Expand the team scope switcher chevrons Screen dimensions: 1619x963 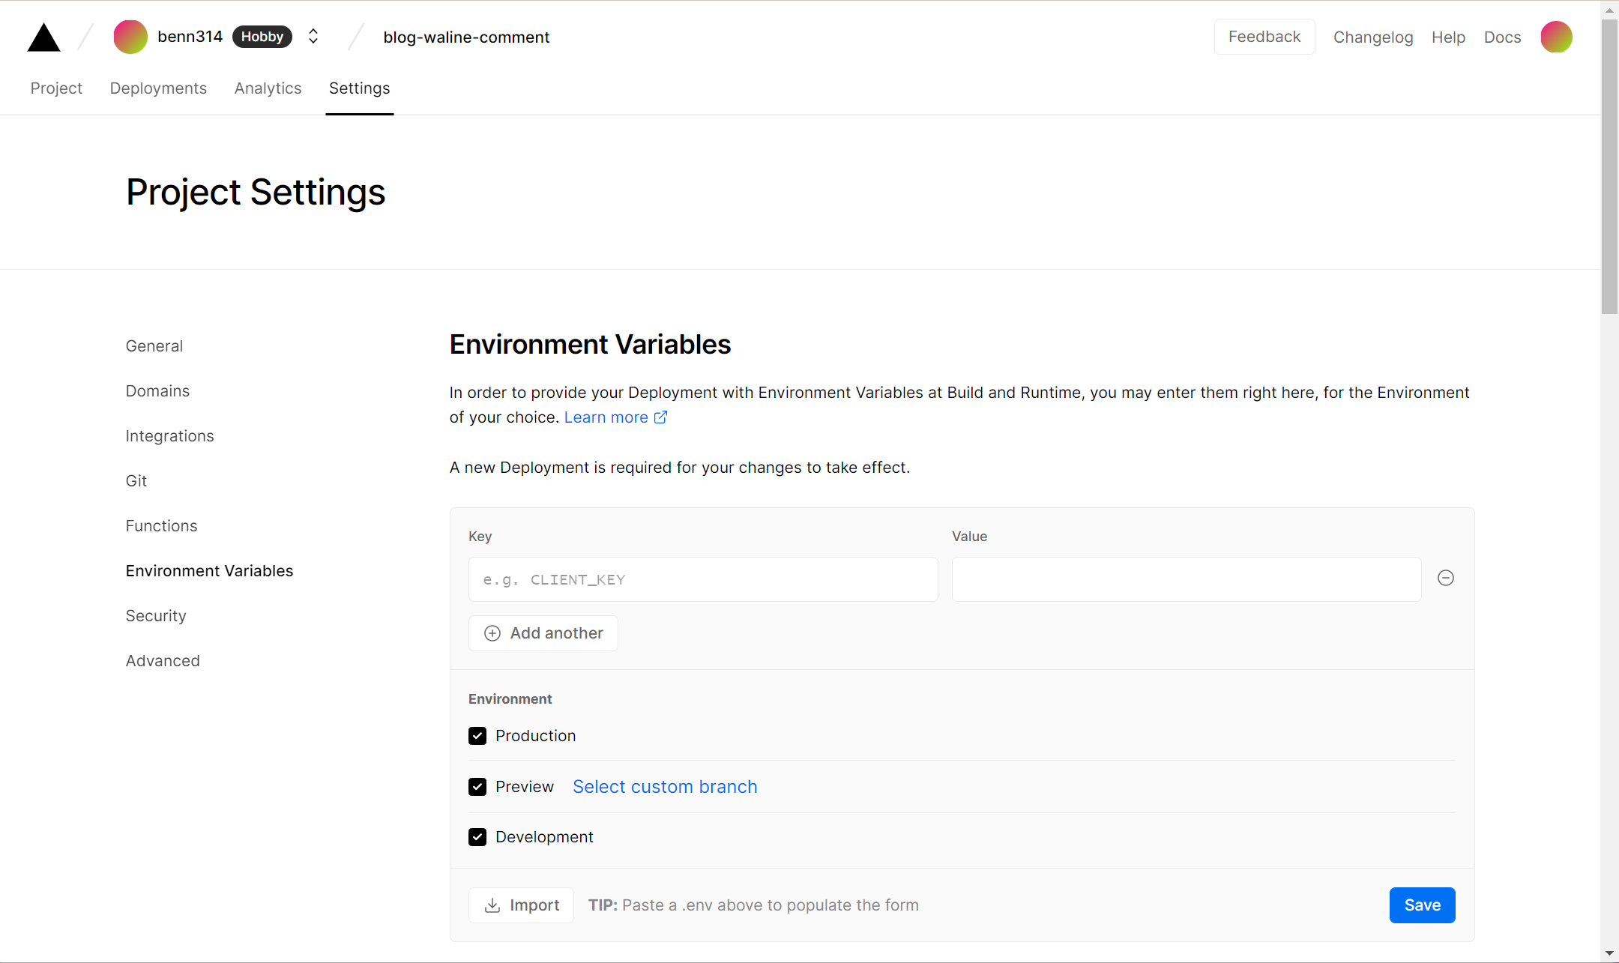click(x=313, y=37)
